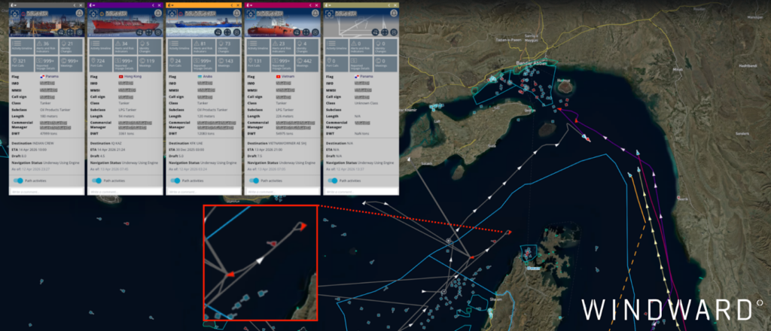Viewport: 771px width, 331px height.
Task: Click the fullscreen photo icon on the Hong Kong card
Action: (x=148, y=32)
